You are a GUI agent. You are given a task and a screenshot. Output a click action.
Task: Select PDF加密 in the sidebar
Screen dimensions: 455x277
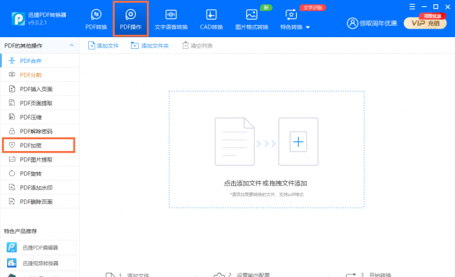coord(38,145)
